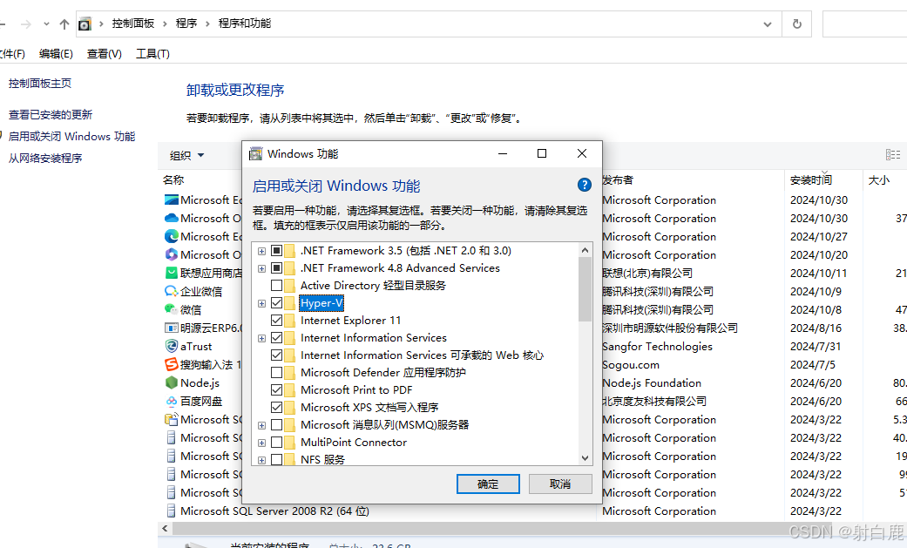Expand the NFS 服务 node

click(x=261, y=460)
